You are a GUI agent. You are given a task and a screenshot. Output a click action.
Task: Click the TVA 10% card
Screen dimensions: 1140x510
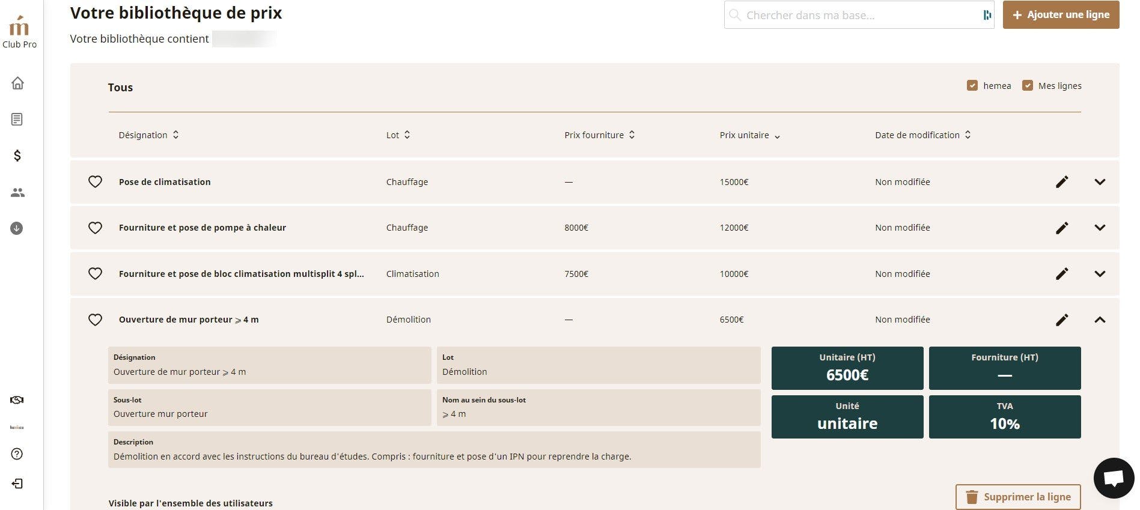pyautogui.click(x=1005, y=417)
